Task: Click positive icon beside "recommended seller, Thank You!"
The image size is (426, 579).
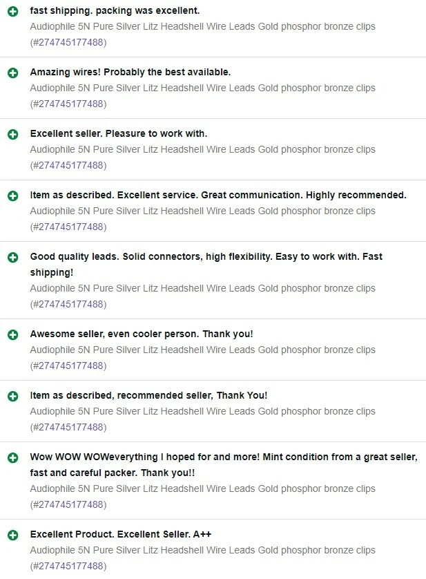Action: click(x=12, y=396)
